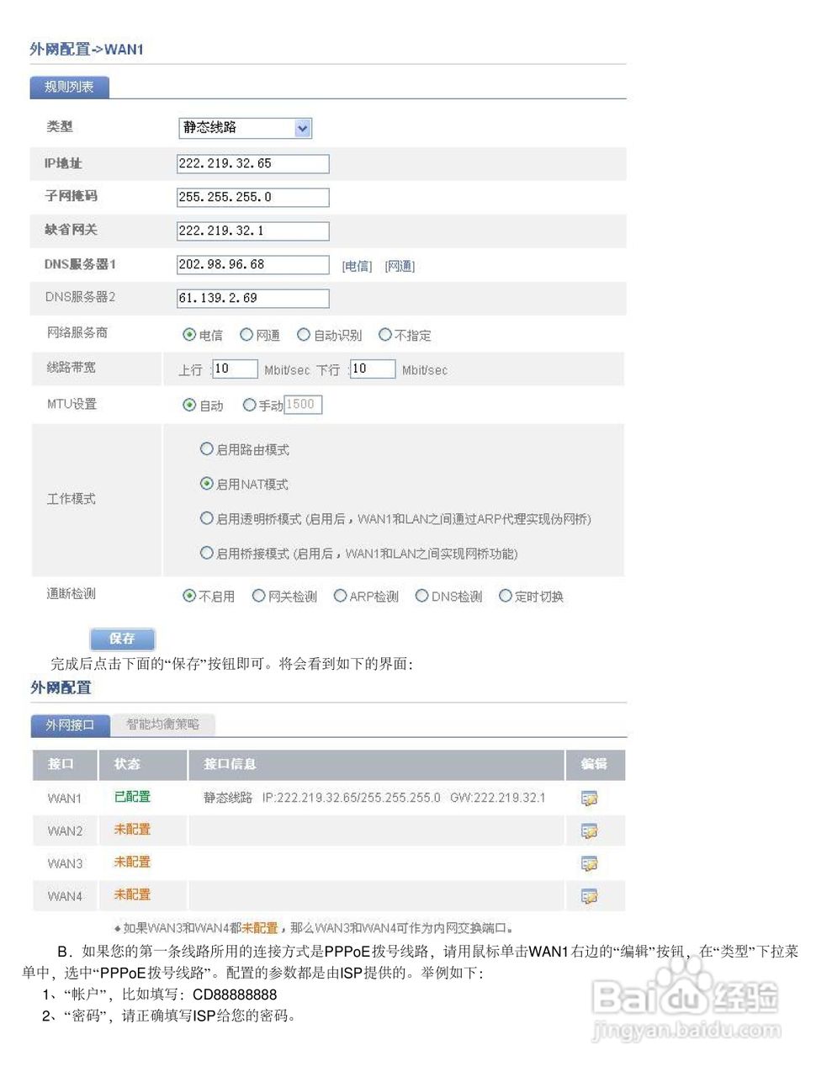
Task: Open the 类型 line type dropdown
Action: click(x=302, y=128)
